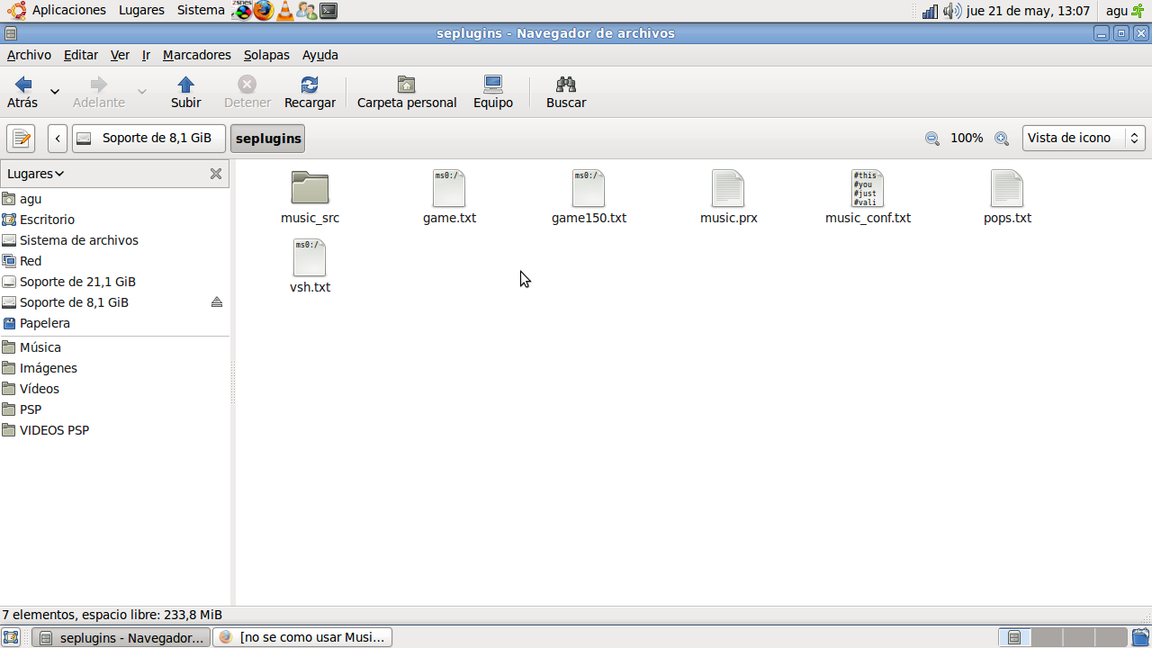Click the status bar text showing 7 elementos
Viewport: 1152px width, 648px height.
pyautogui.click(x=112, y=615)
